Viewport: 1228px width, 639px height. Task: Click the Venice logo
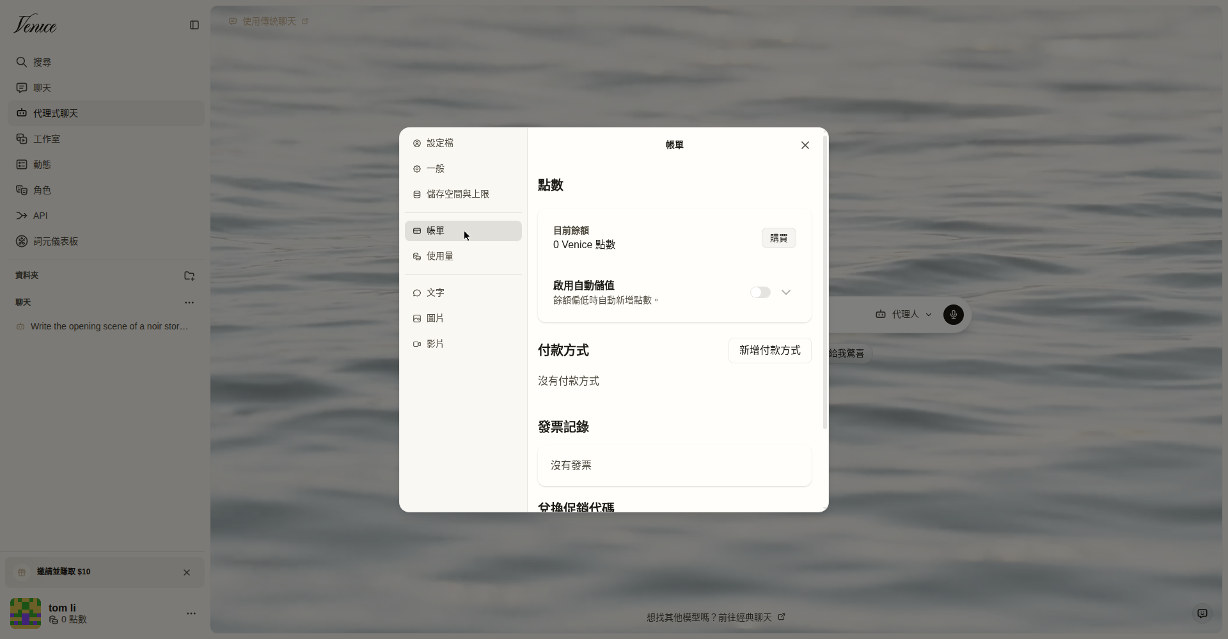pos(35,24)
